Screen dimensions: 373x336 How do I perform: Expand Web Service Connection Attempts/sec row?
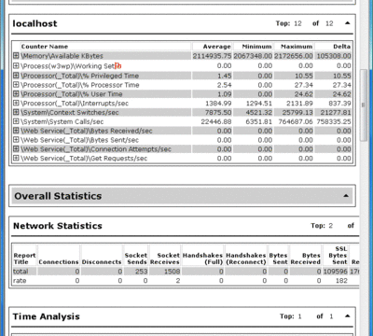[x=16, y=149]
